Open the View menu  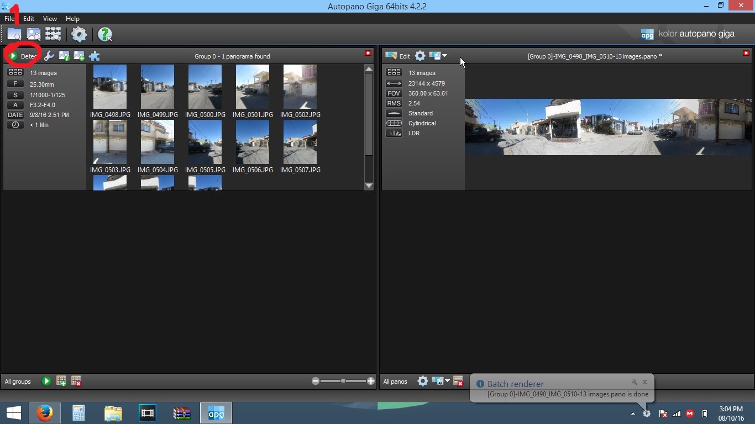(x=50, y=19)
